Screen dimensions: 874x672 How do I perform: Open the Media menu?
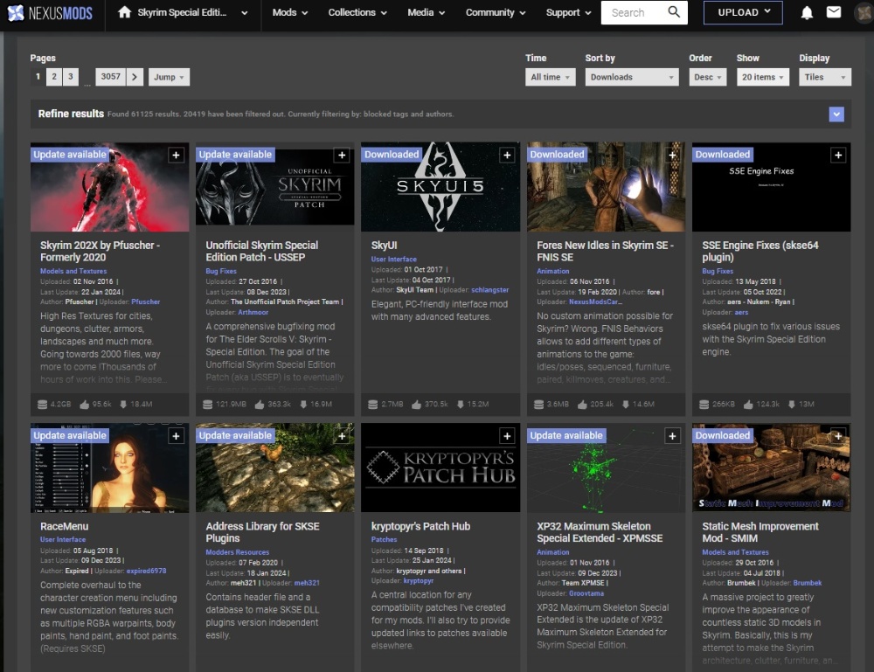point(426,12)
